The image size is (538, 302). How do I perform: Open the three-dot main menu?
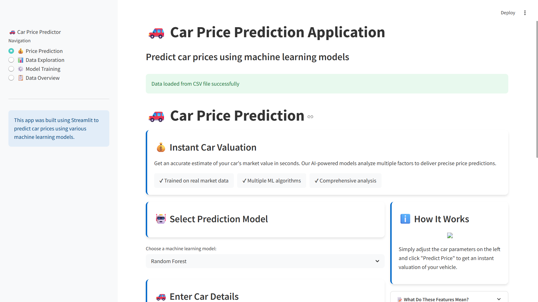[525, 13]
